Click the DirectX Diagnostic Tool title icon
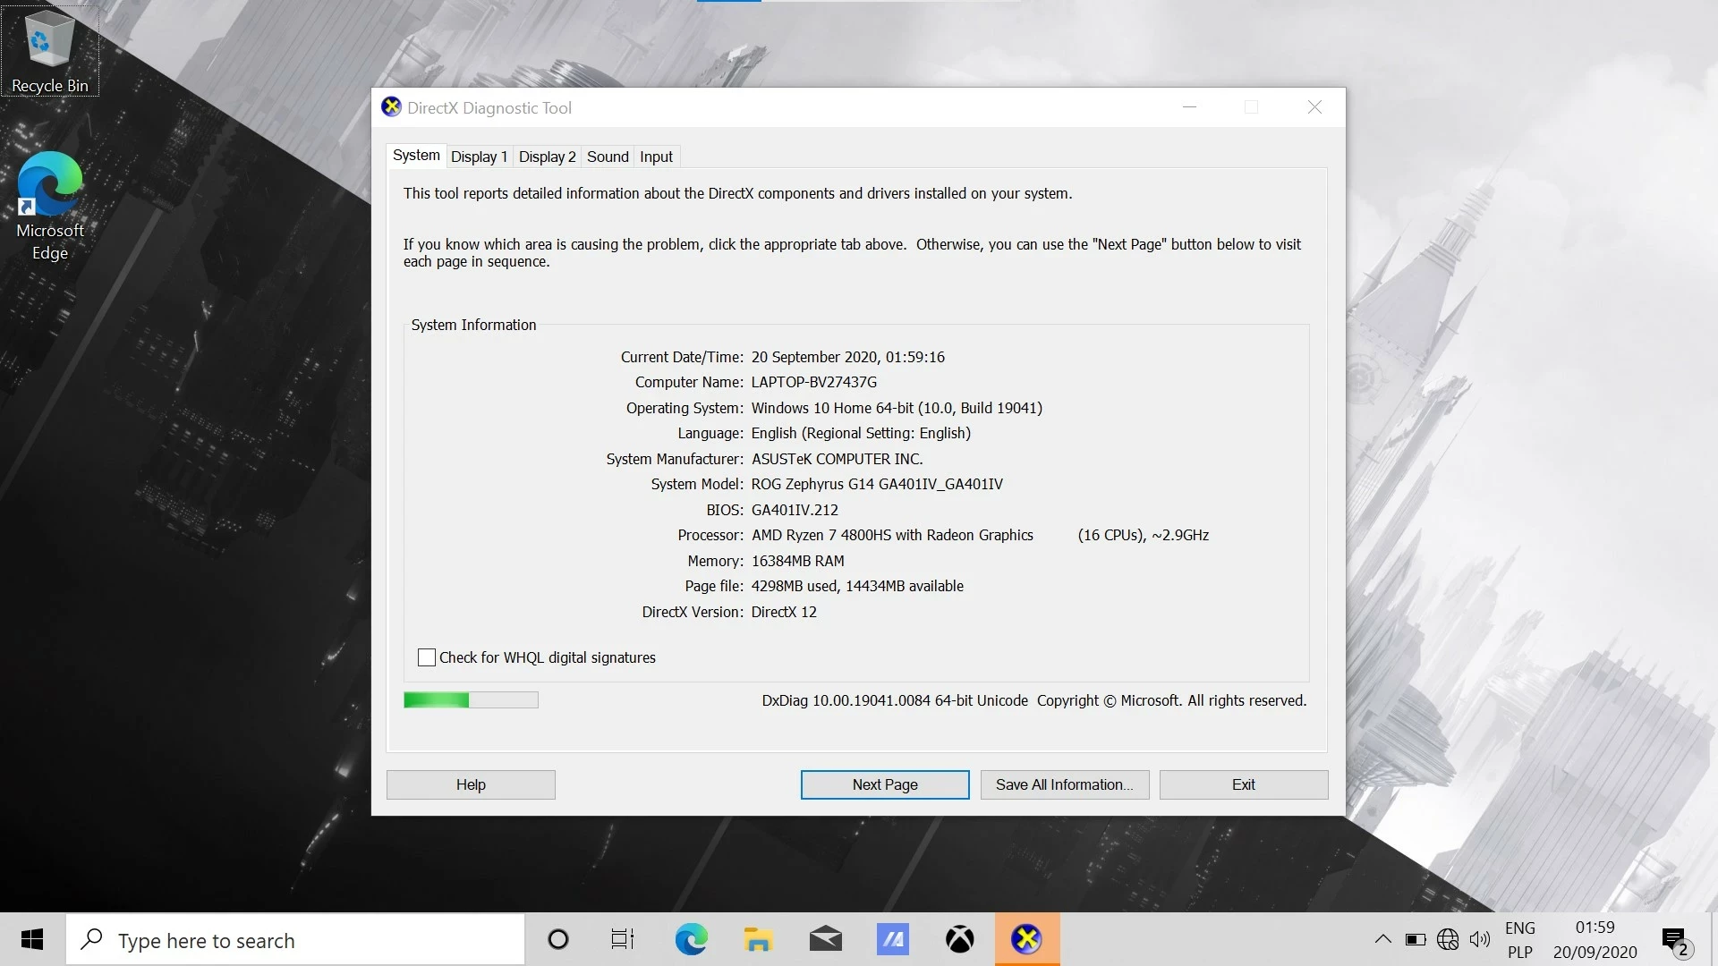 [x=391, y=107]
